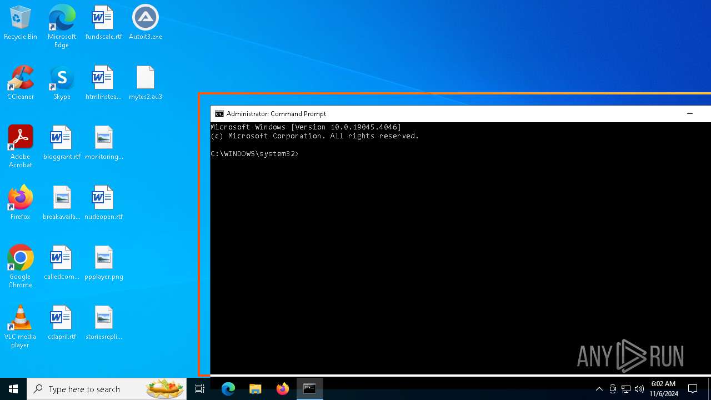The width and height of the screenshot is (711, 400).
Task: Select the breakavaila... image file icon
Action: 62,203
